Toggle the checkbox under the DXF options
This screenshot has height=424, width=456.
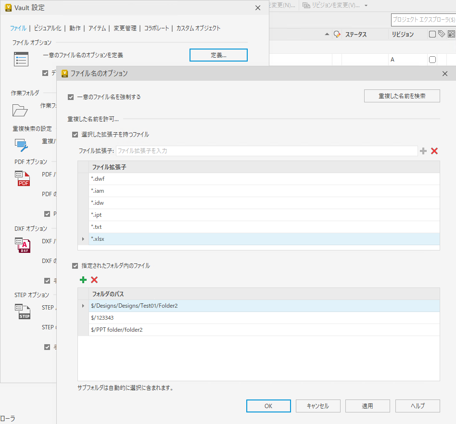[47, 281]
